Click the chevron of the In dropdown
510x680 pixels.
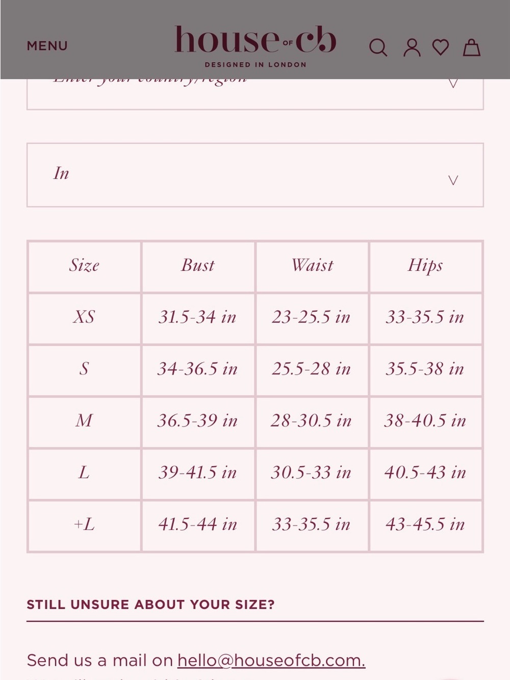point(453,180)
